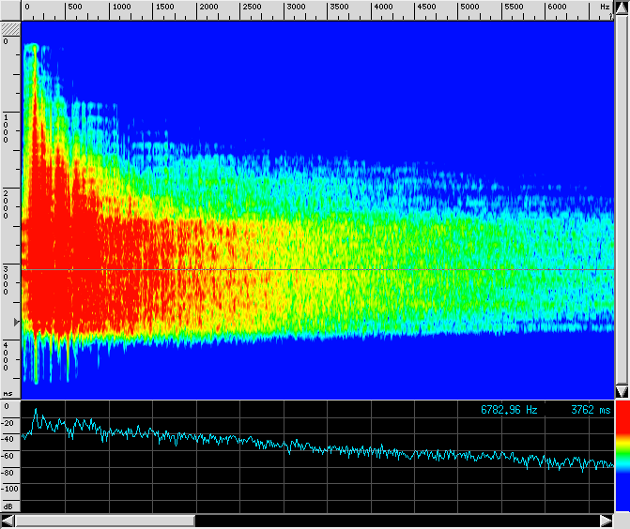This screenshot has width=630, height=529.
Task: Click the -40 label on the dB axis
Action: pos(8,439)
